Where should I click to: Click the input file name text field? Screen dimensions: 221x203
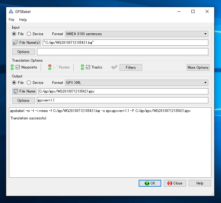(125, 43)
